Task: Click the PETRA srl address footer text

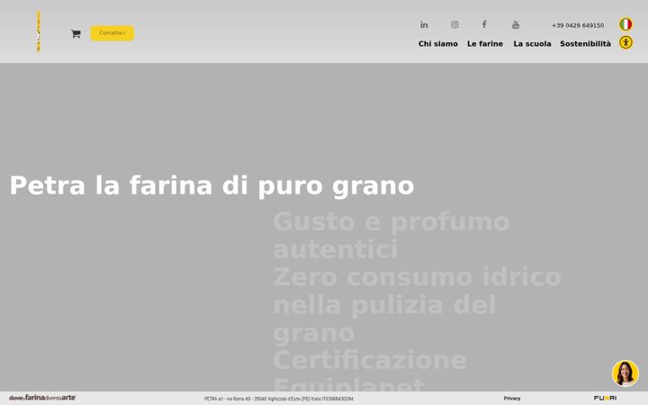Action: pos(278,399)
